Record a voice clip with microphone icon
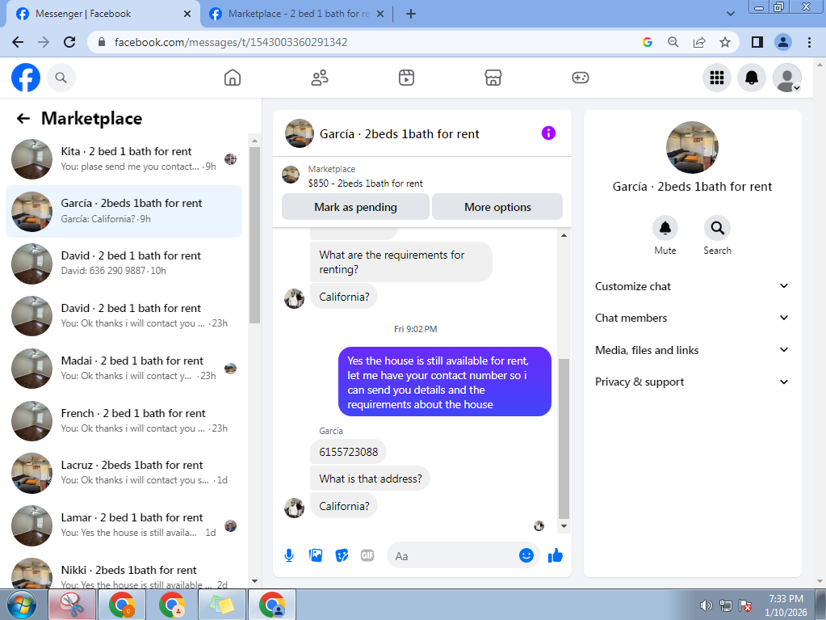 (289, 555)
